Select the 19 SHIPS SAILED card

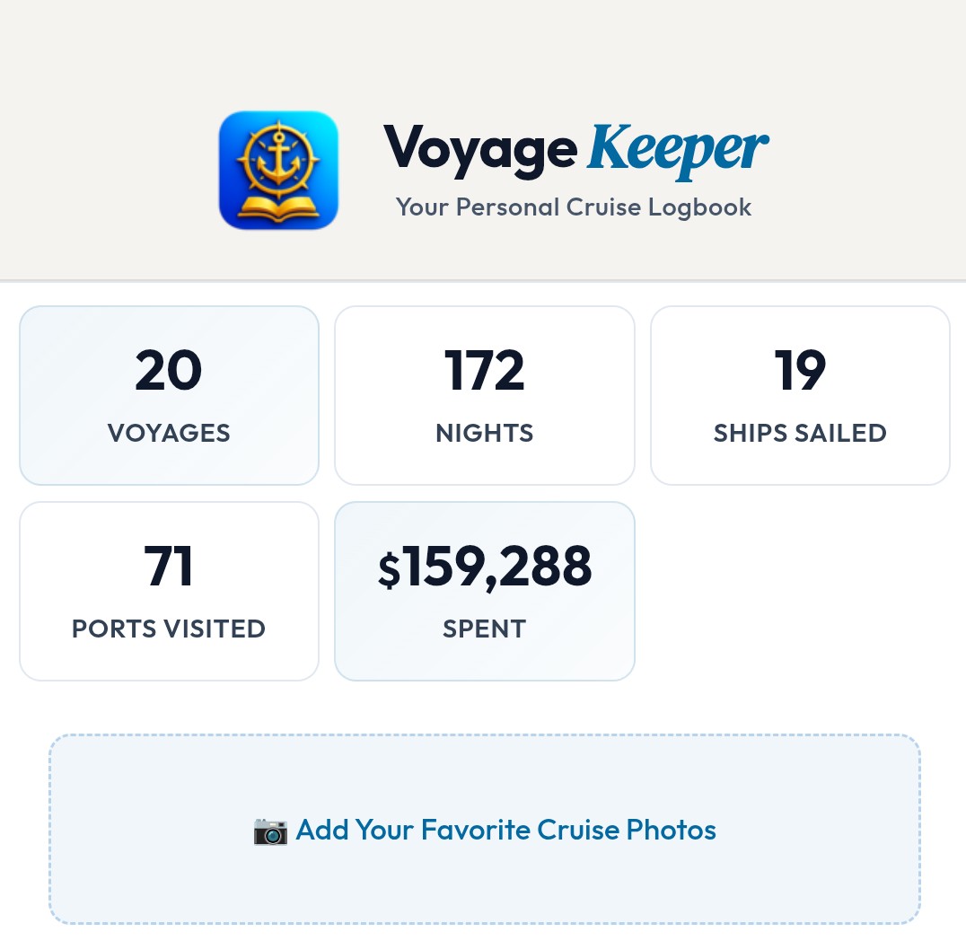[800, 395]
